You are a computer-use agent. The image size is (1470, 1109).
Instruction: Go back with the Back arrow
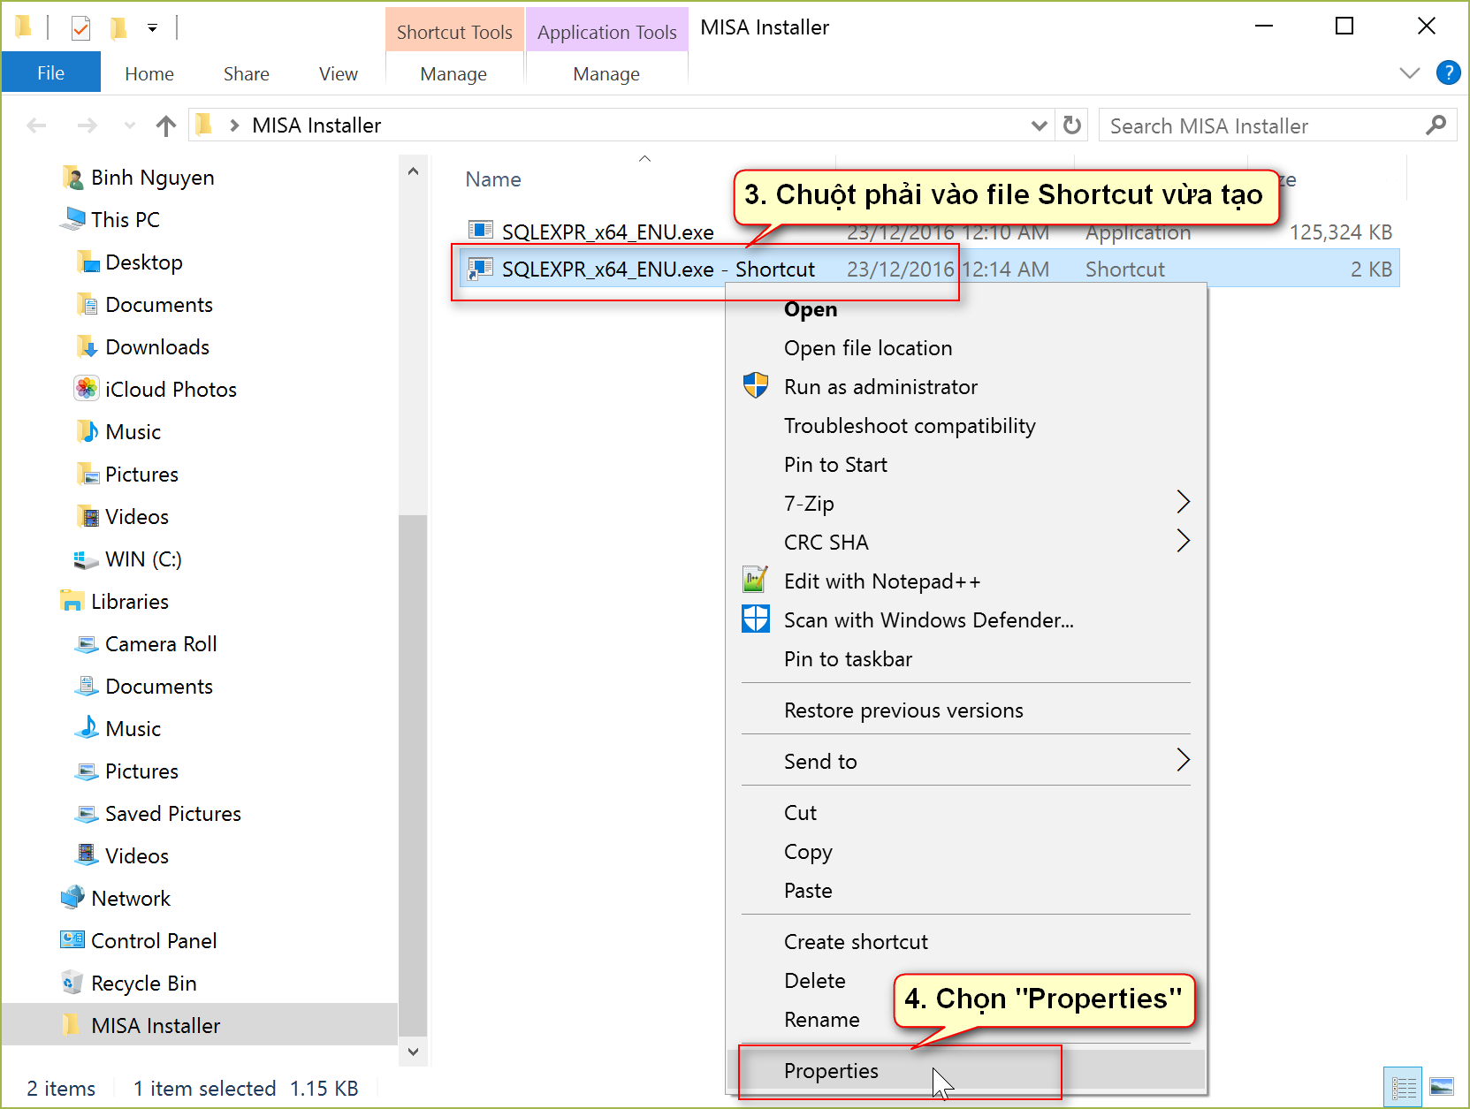coord(36,125)
